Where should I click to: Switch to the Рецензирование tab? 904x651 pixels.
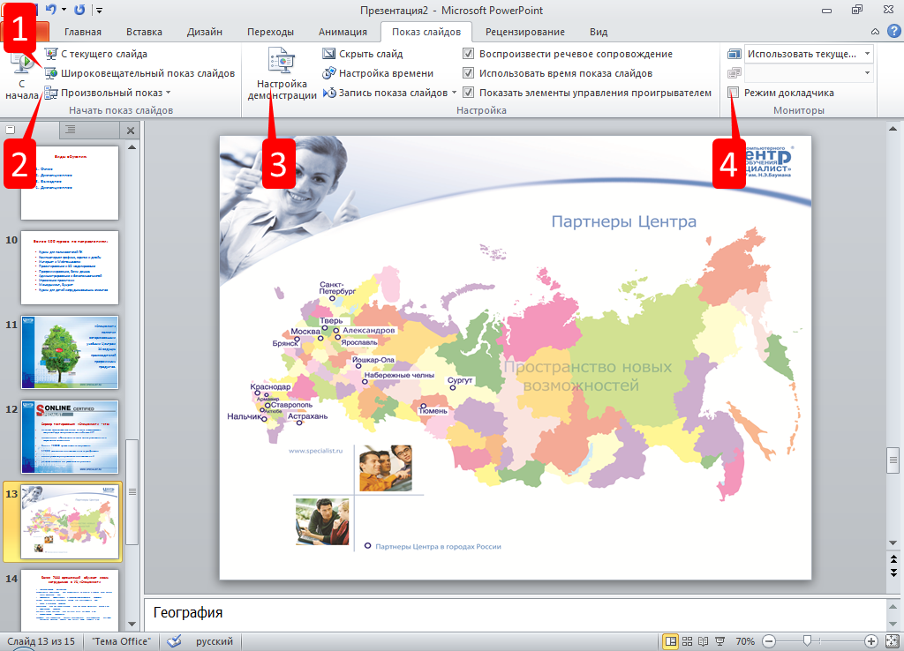tap(524, 32)
